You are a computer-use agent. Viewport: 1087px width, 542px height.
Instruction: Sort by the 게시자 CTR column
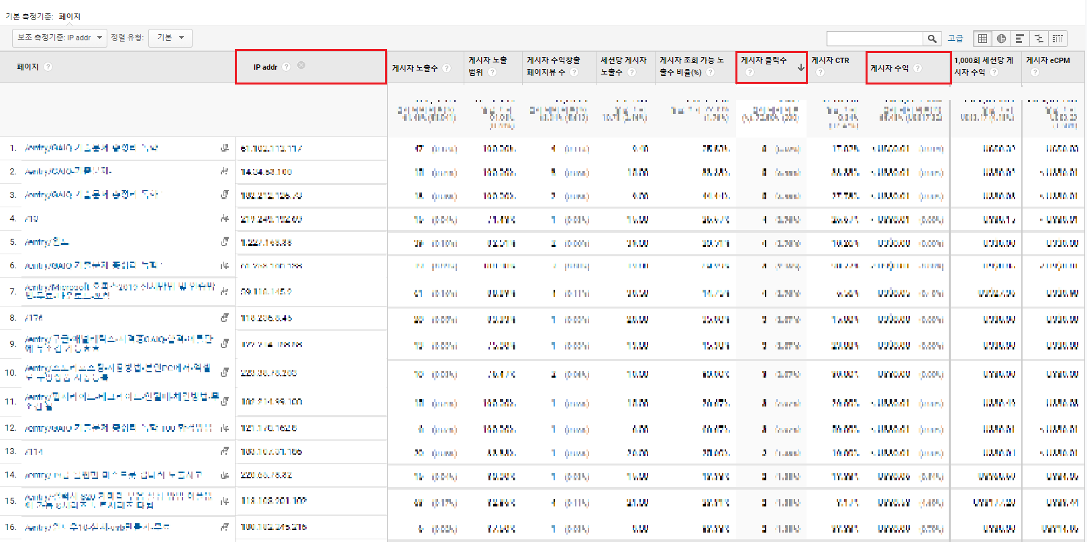click(830, 60)
